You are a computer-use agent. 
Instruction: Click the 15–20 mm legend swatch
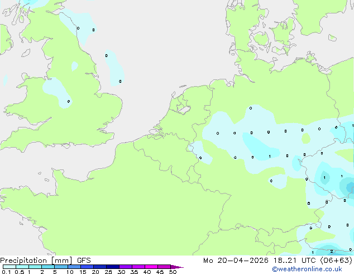87,267
